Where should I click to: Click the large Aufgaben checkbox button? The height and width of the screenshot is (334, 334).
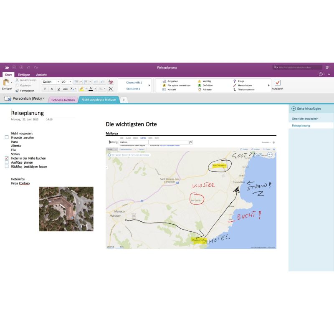pos(278,83)
